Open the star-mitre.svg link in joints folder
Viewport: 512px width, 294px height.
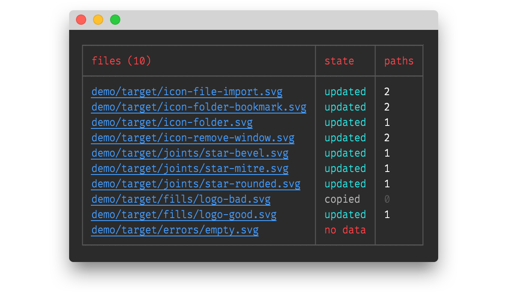(189, 169)
